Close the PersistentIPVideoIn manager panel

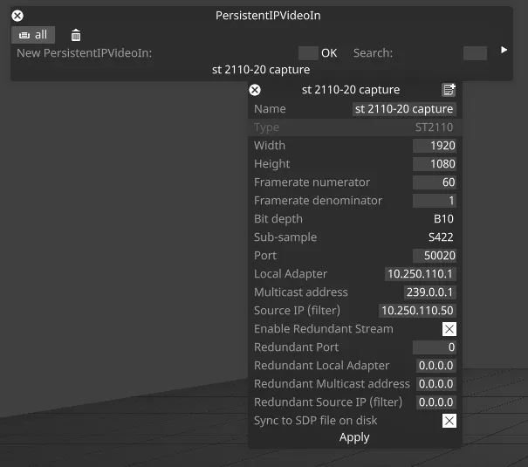[17, 16]
